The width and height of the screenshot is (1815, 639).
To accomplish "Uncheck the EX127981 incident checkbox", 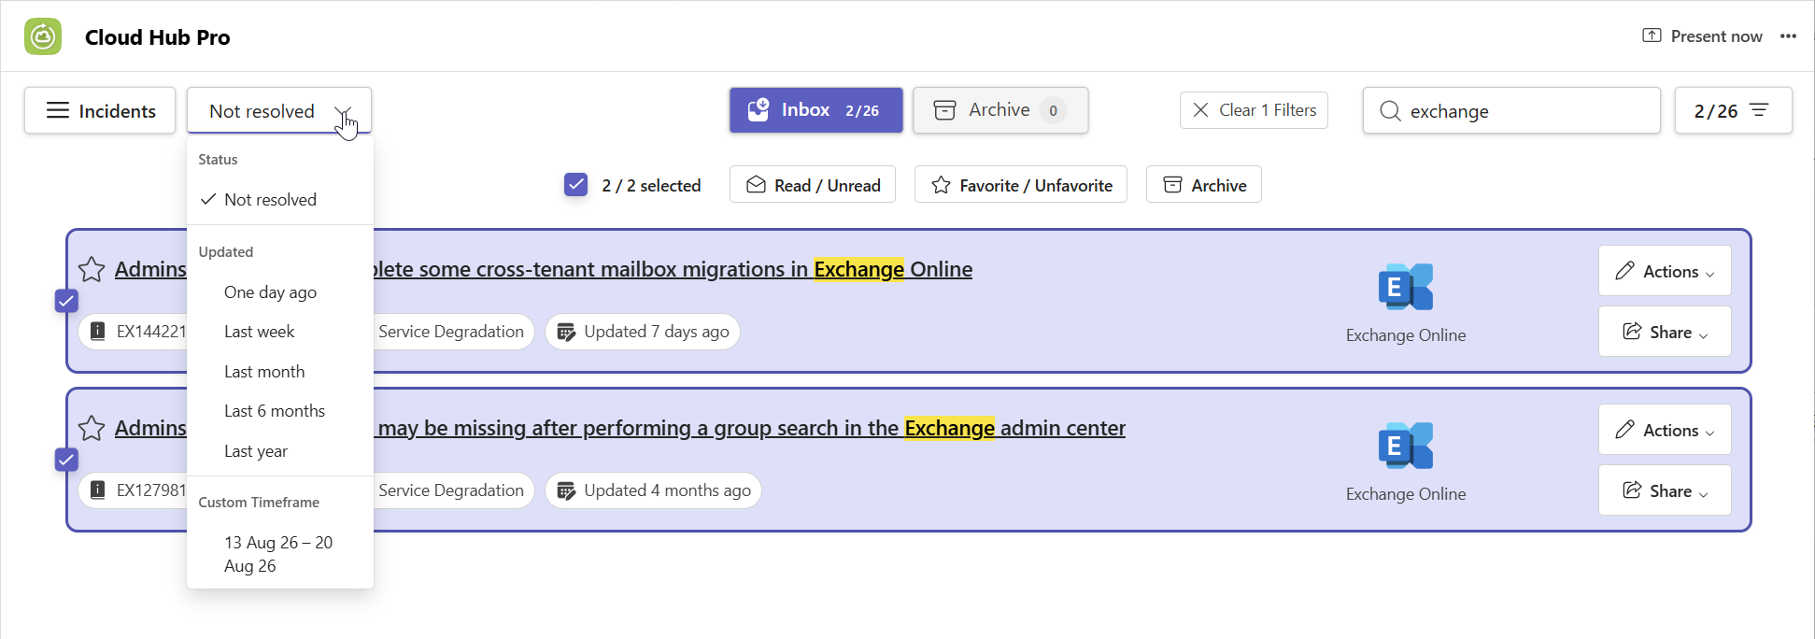I will click(66, 460).
